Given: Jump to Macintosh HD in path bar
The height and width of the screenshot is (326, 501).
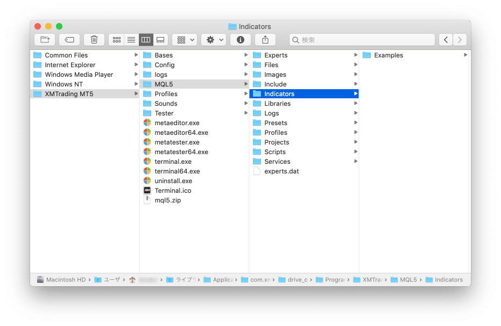Looking at the screenshot, I should (x=61, y=280).
